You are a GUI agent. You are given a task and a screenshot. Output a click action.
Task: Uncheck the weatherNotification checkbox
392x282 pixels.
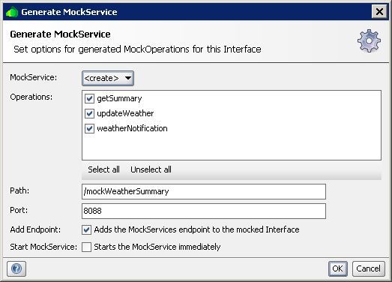point(89,128)
